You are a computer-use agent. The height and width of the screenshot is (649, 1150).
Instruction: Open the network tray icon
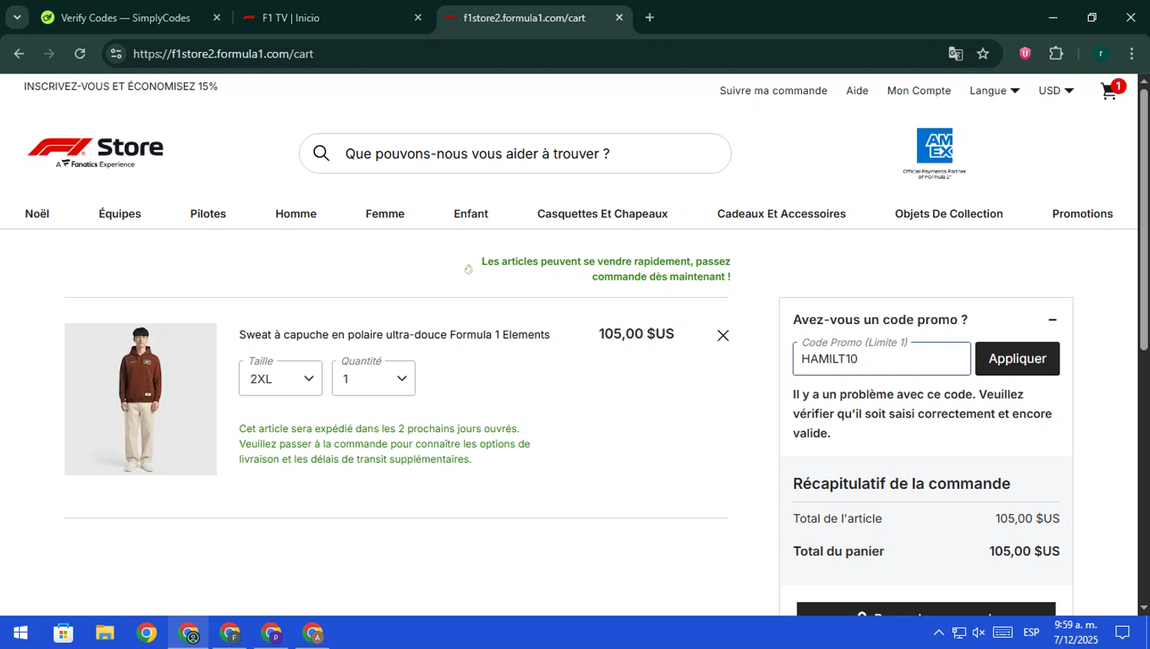[x=959, y=633]
